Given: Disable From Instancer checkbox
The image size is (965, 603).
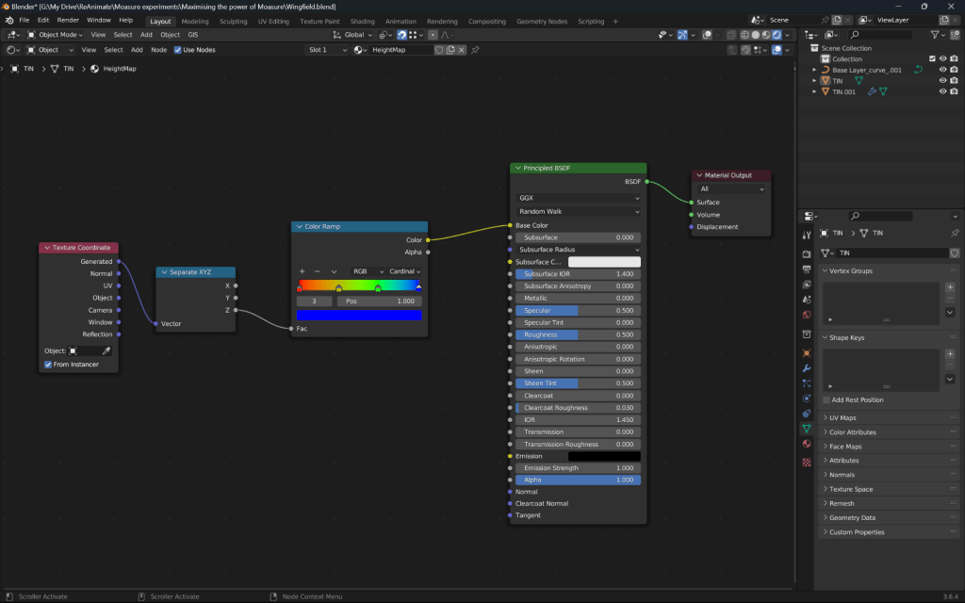Looking at the screenshot, I should (x=48, y=365).
